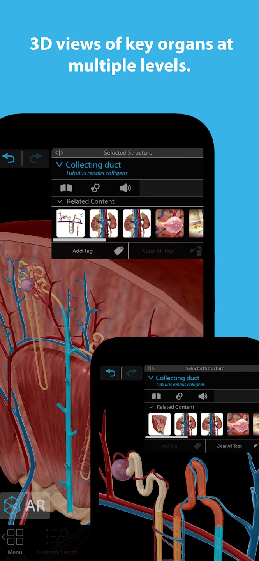Viewport: 259px width, 561px height.
Task: Toggle the upper Selected Structure panel width arrows
Action: [59, 153]
